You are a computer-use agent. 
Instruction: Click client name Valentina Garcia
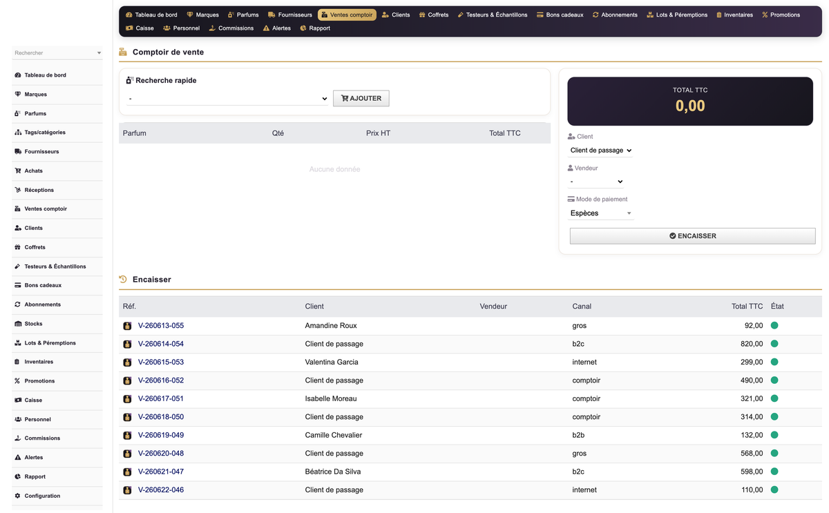tap(332, 362)
